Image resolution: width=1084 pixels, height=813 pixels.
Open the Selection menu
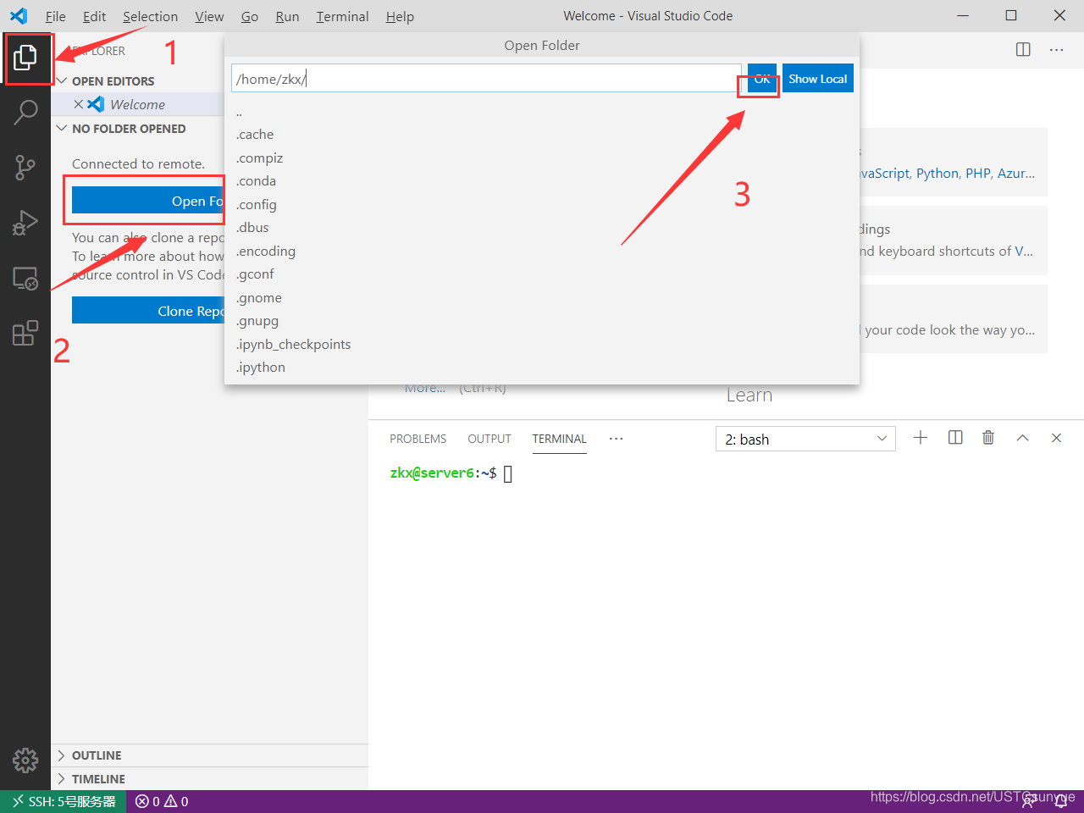coord(150,16)
